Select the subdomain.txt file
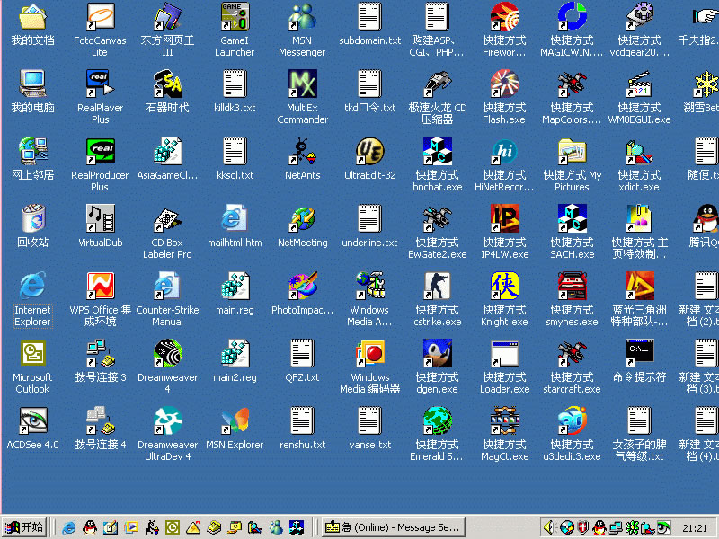Image resolution: width=719 pixels, height=539 pixels. [369, 17]
